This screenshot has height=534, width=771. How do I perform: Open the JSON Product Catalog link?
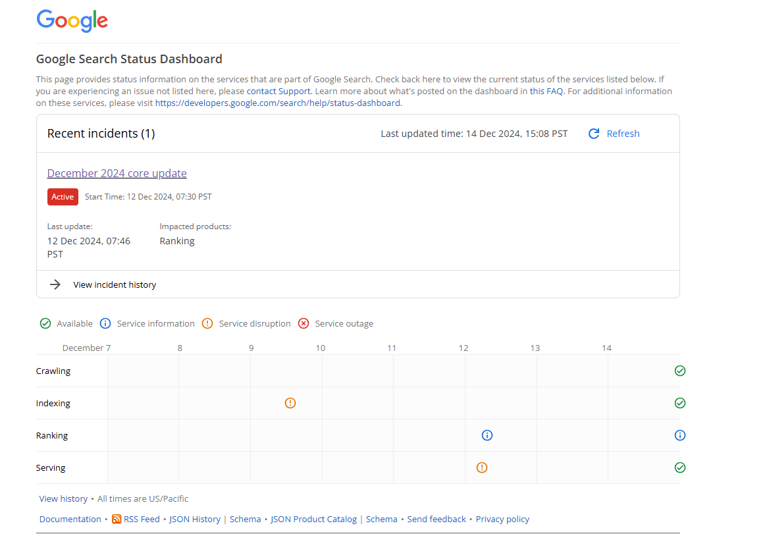(313, 520)
